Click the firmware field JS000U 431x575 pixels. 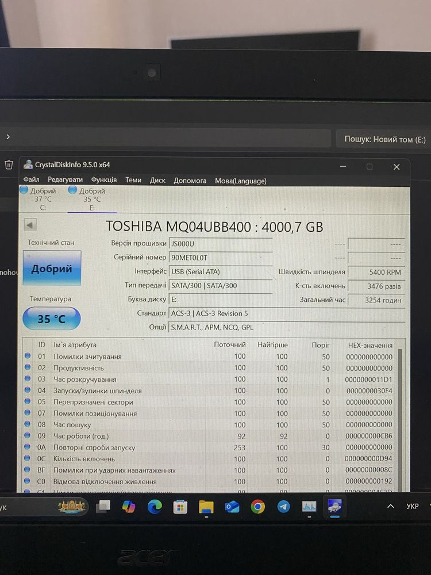(221, 243)
